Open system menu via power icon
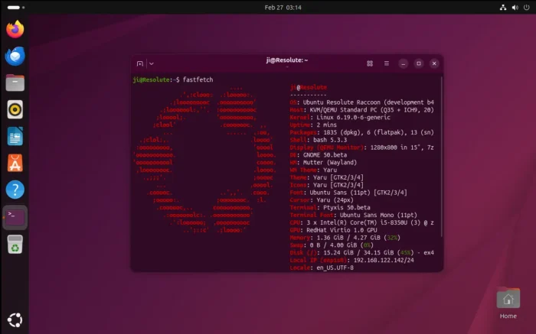536x334 pixels. click(525, 7)
